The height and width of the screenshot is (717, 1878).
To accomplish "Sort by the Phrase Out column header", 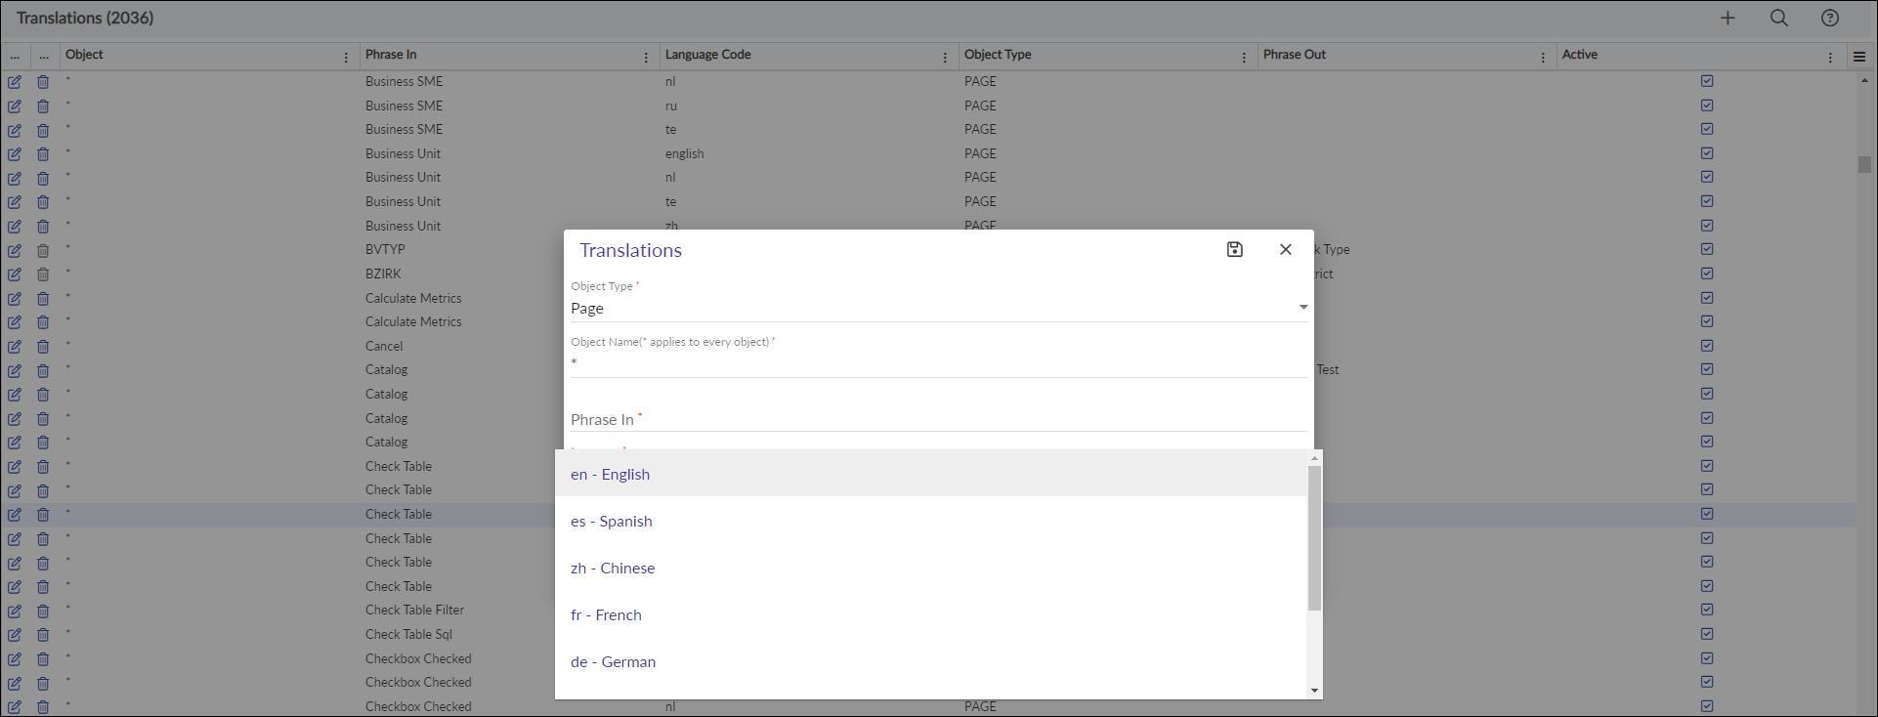I will (1295, 55).
